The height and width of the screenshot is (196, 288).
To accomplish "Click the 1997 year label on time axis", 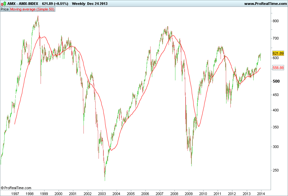I will coord(15,194).
